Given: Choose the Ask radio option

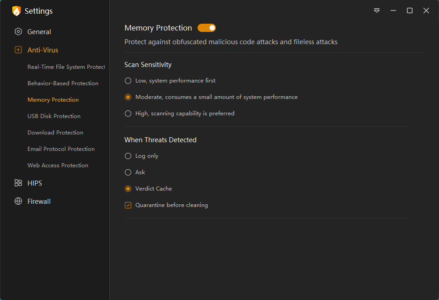Looking at the screenshot, I should pyautogui.click(x=128, y=172).
